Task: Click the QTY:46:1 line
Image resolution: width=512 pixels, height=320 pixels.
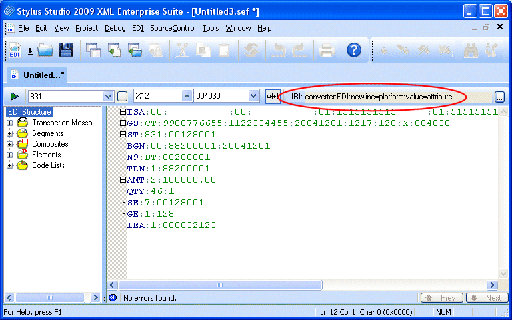Action: 151,191
